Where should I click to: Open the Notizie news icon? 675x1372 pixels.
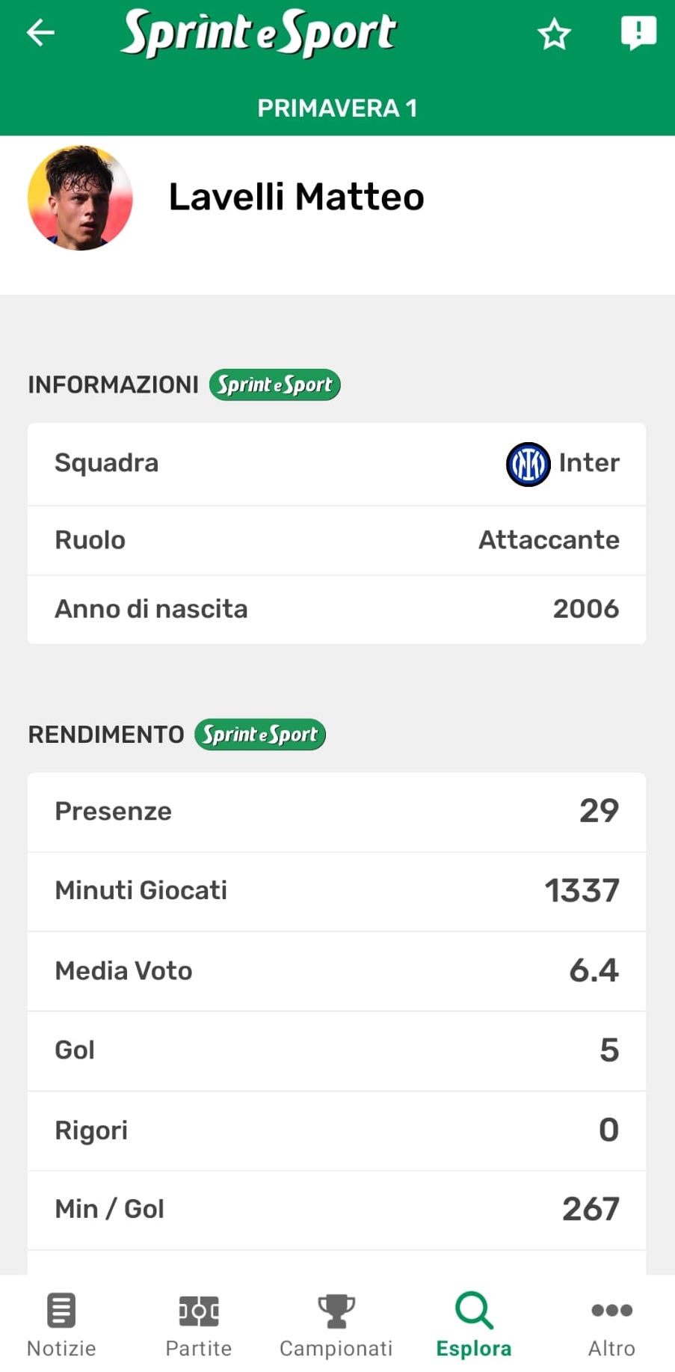click(x=61, y=1311)
